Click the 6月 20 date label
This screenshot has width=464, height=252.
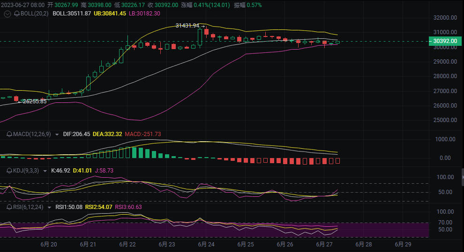[49, 245]
